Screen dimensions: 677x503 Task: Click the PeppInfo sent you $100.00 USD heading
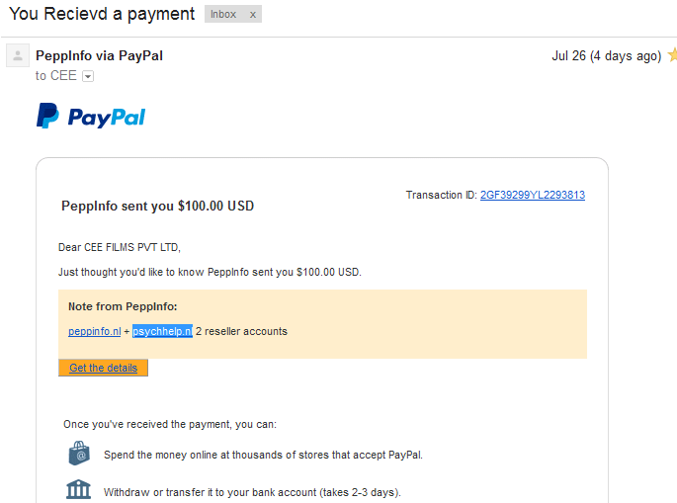click(x=157, y=206)
